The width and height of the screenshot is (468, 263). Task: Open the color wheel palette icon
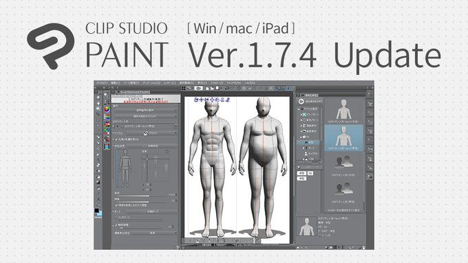107,109
